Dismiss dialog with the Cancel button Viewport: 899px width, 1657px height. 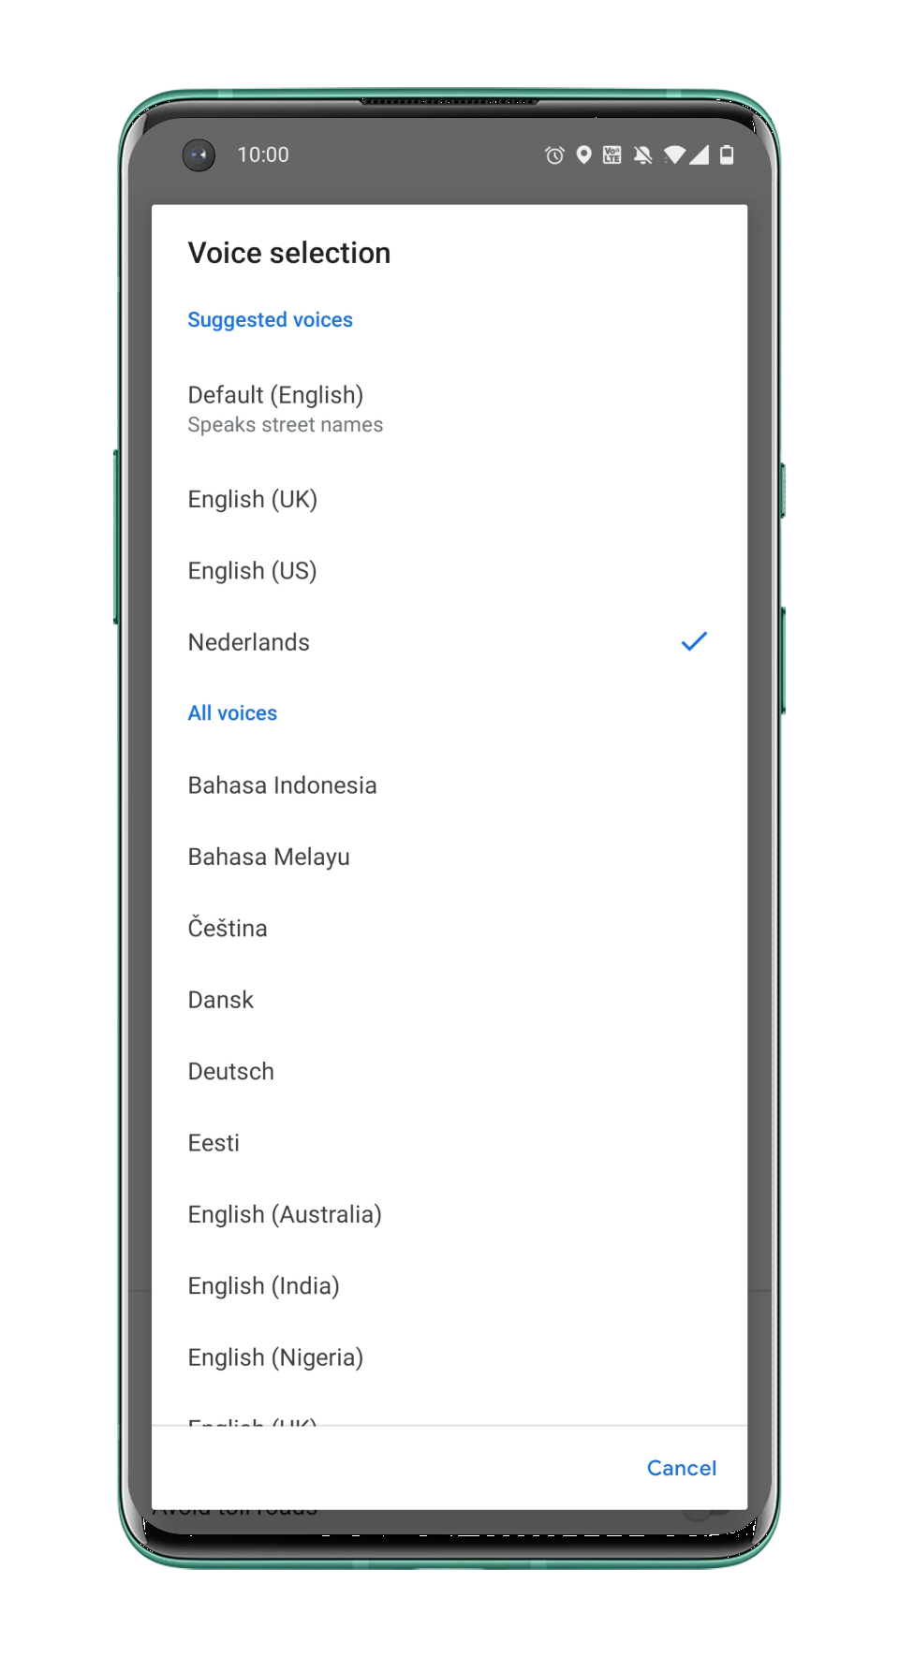coord(681,1468)
